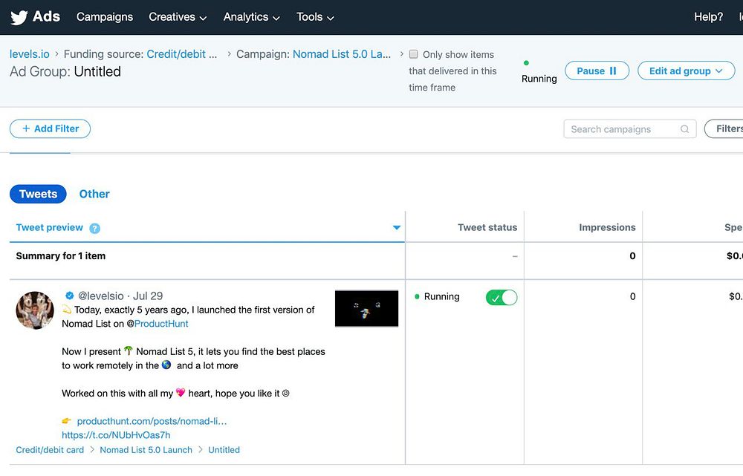The width and height of the screenshot is (743, 476).
Task: Open levels.io breadcrumb link
Action: pyautogui.click(x=30, y=54)
